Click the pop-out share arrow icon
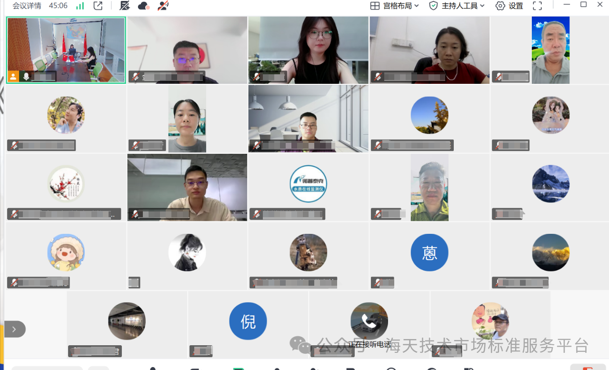 98,6
